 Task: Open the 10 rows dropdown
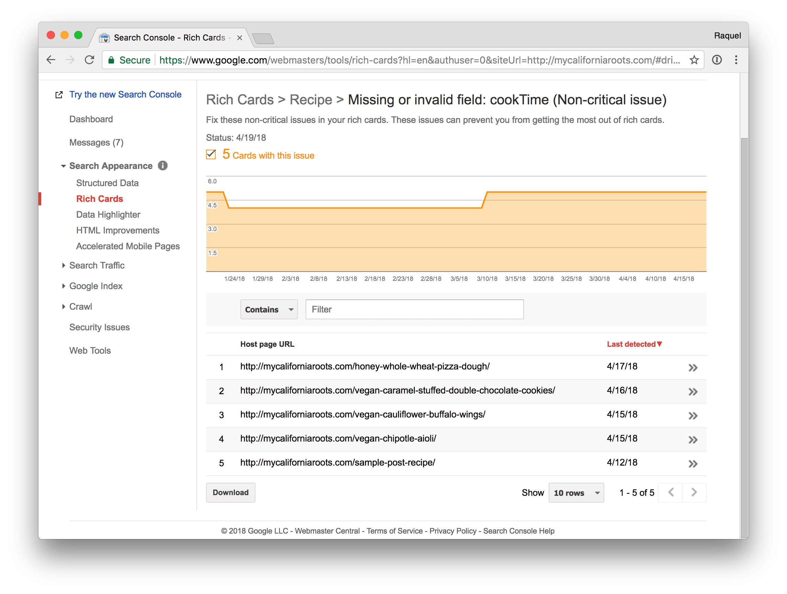[x=576, y=492]
